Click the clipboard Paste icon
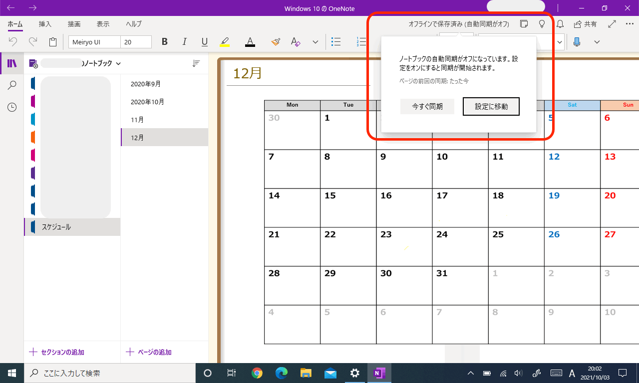This screenshot has height=383, width=639. 53,42
